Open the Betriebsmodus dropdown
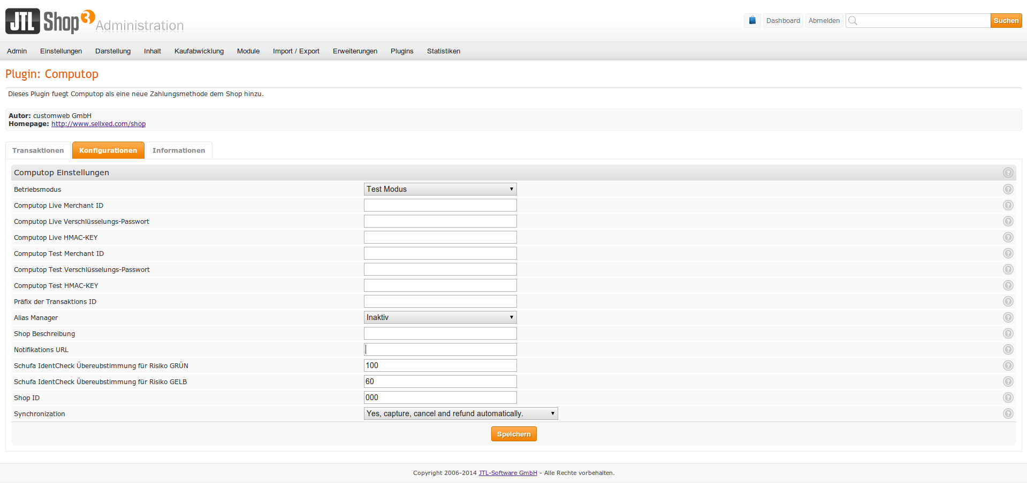The image size is (1027, 499). (440, 189)
